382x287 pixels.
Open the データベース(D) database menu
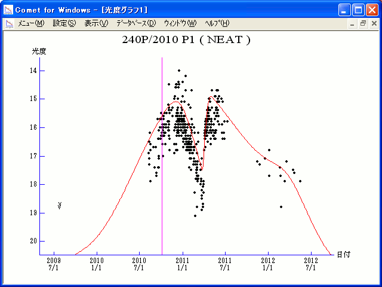click(135, 23)
